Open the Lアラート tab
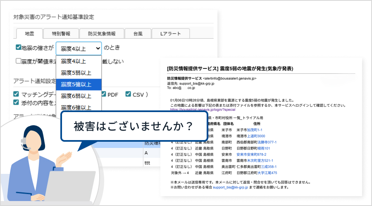The image size is (372, 206). [x=170, y=34]
